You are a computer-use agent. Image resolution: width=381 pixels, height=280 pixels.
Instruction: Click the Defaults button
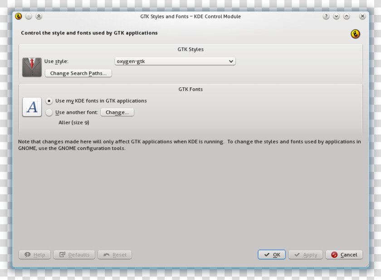[74, 255]
